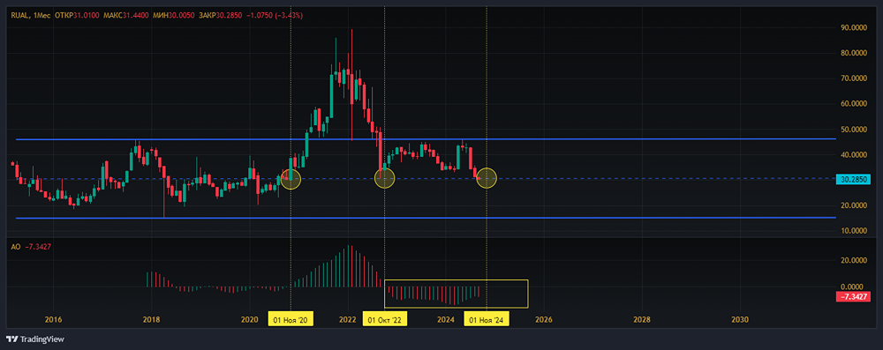This screenshot has height=350, width=883.
Task: Select the 01 Ноя '24 date marker
Action: pyautogui.click(x=487, y=320)
